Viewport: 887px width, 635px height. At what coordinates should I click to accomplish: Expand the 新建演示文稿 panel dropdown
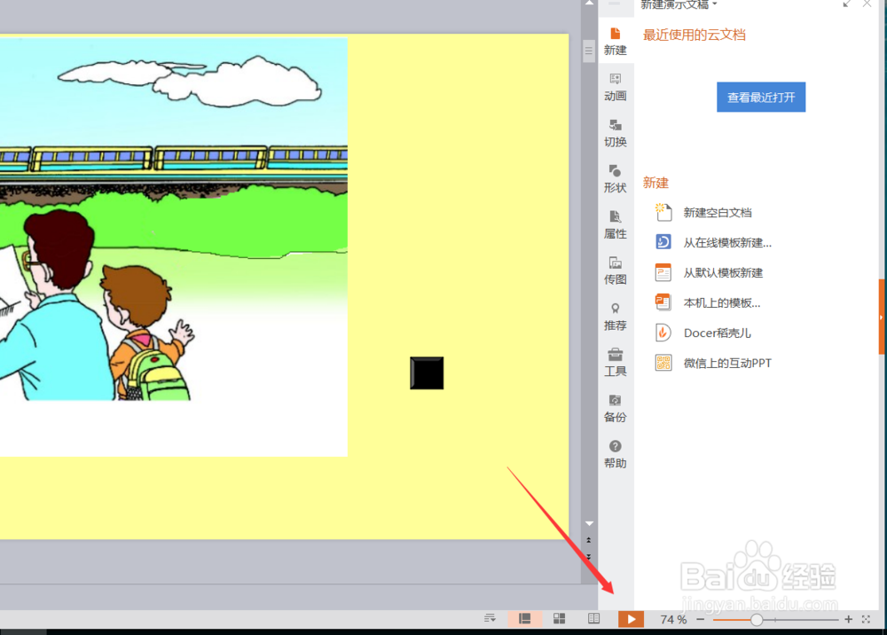pos(714,4)
